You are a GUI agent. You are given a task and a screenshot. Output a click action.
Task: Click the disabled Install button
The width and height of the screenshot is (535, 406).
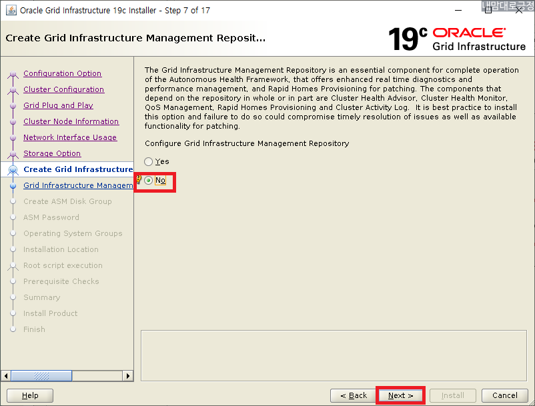(x=452, y=395)
